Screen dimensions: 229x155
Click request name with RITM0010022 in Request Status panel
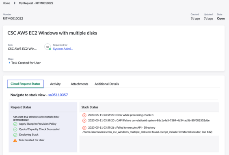(x=37, y=118)
